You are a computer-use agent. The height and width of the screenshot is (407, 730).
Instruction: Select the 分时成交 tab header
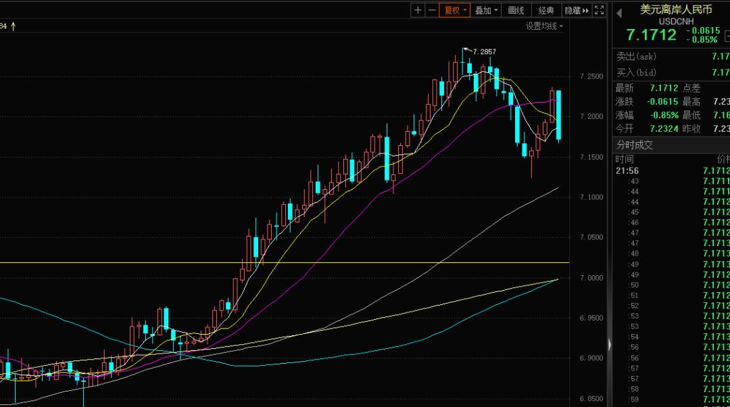pyautogui.click(x=634, y=145)
